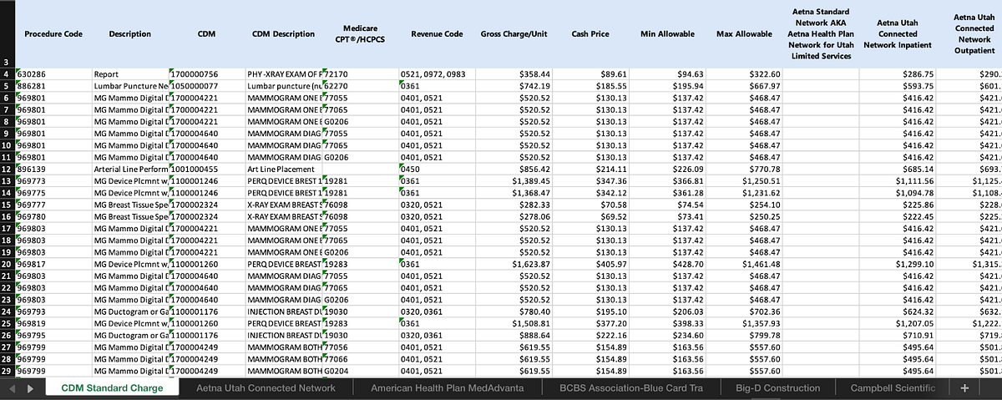Viewport: 1002px width, 400px height.
Task: Click the Art Line Placement cell
Action: point(286,168)
